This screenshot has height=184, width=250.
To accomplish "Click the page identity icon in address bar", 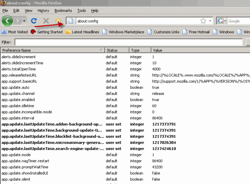I will tap(71, 21).
